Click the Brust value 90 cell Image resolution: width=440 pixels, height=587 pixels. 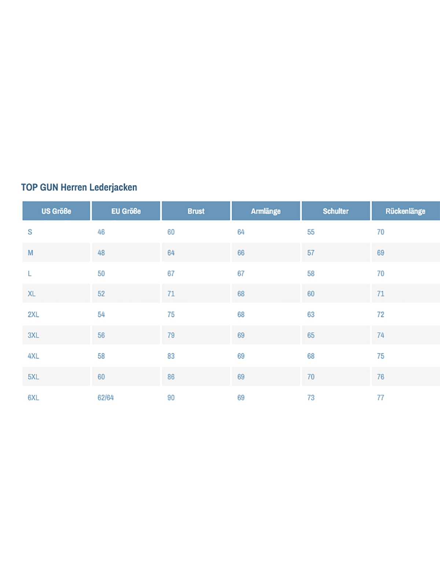pos(171,398)
